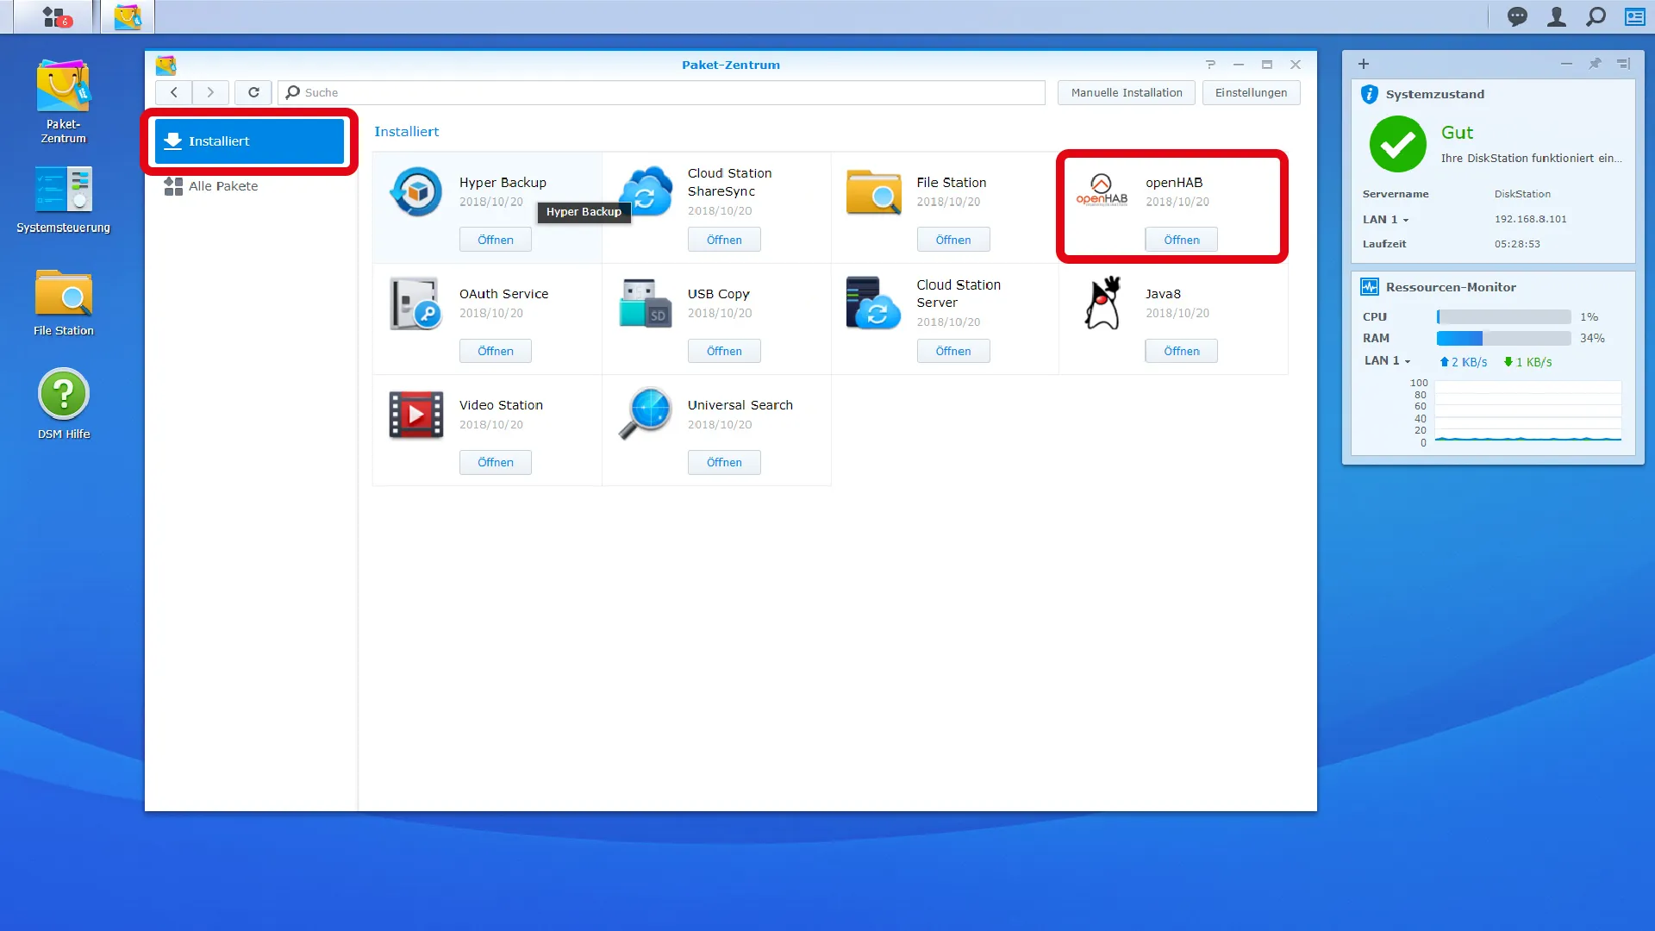Image resolution: width=1655 pixels, height=931 pixels.
Task: Expand the LAN 1 dropdown in Ressourcen-Monitor
Action: (1388, 361)
